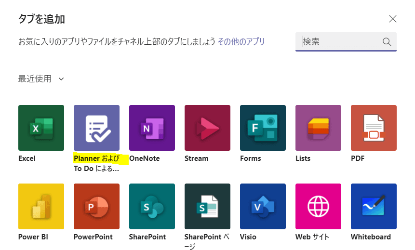Close the タブを追加 dialog

pos(393,19)
